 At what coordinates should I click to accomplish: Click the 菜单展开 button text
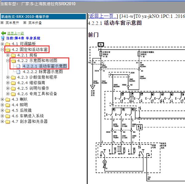(12, 23)
